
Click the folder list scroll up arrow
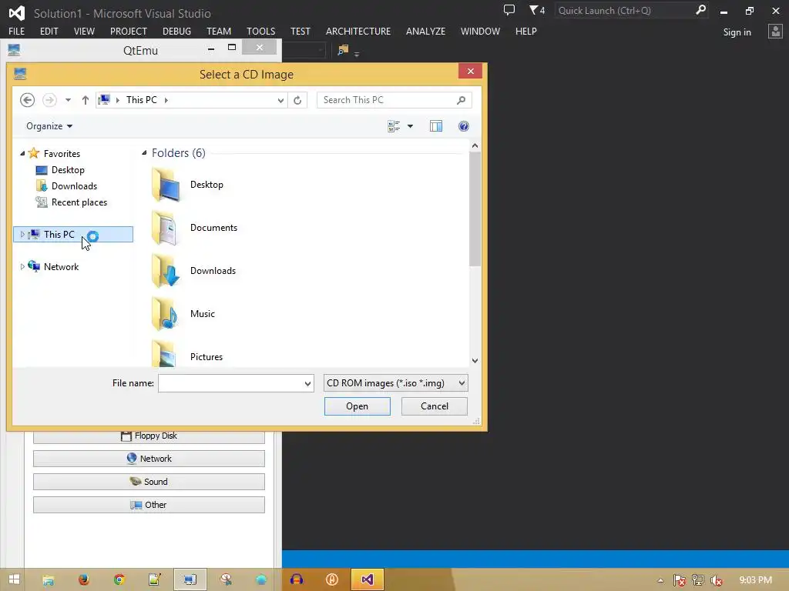pos(475,145)
